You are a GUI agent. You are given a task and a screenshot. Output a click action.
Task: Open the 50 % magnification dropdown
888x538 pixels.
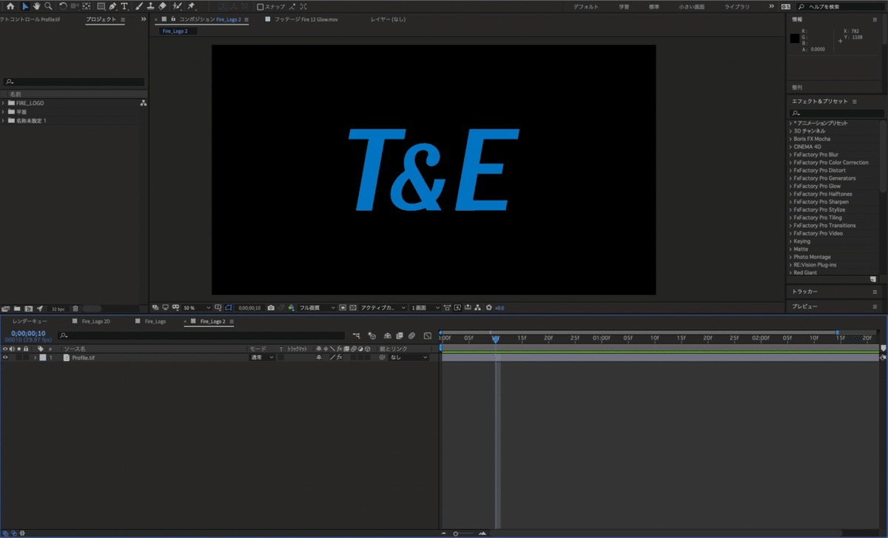click(x=197, y=307)
